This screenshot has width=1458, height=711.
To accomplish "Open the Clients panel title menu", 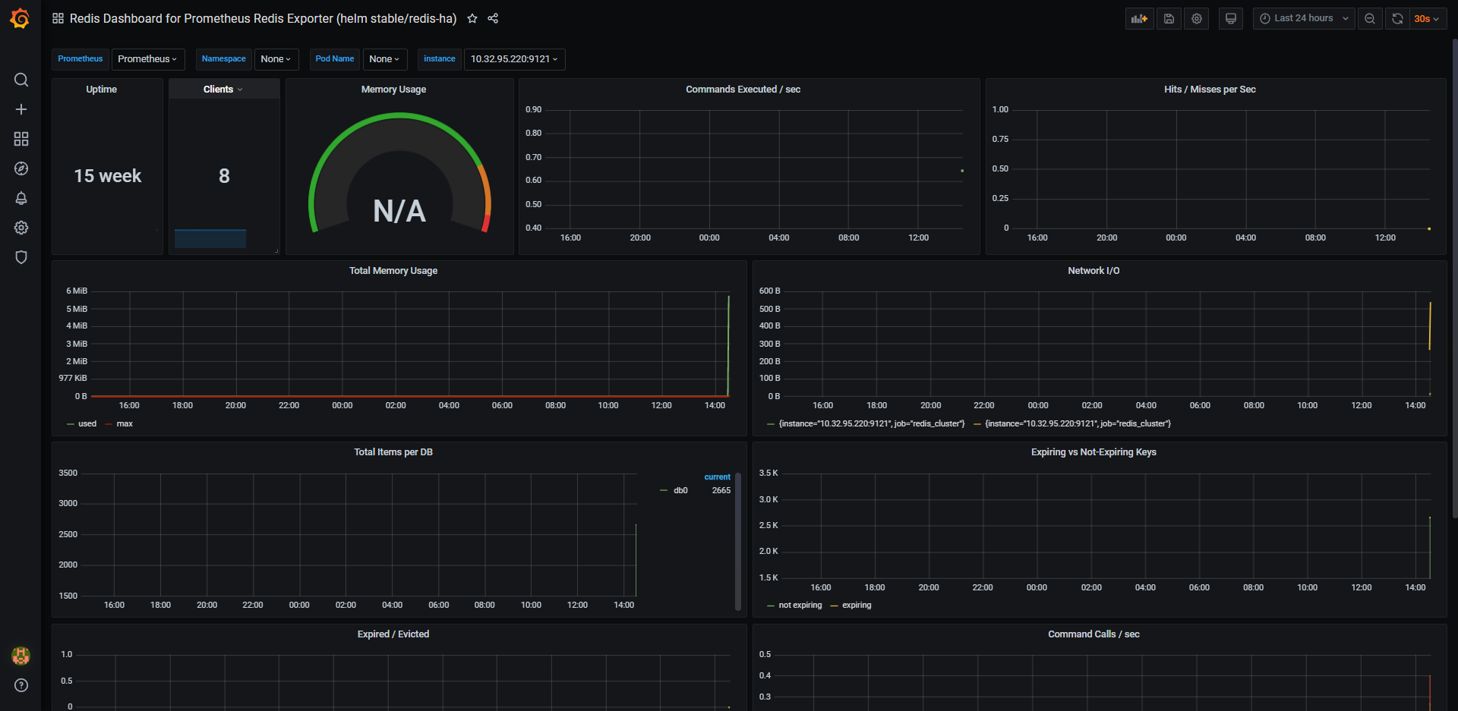I will coord(223,90).
